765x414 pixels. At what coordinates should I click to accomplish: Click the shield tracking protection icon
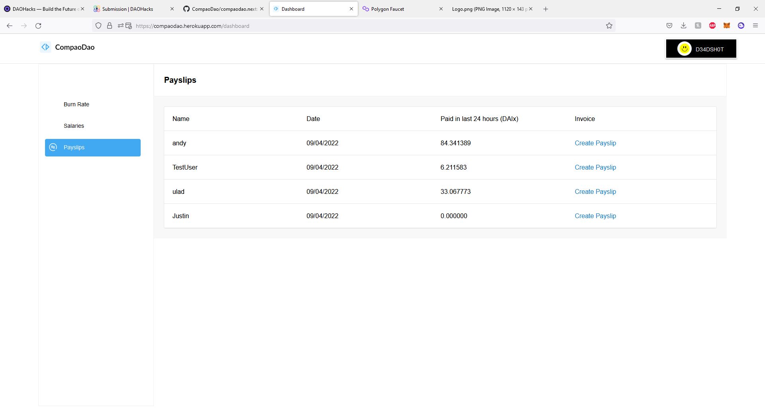click(98, 26)
